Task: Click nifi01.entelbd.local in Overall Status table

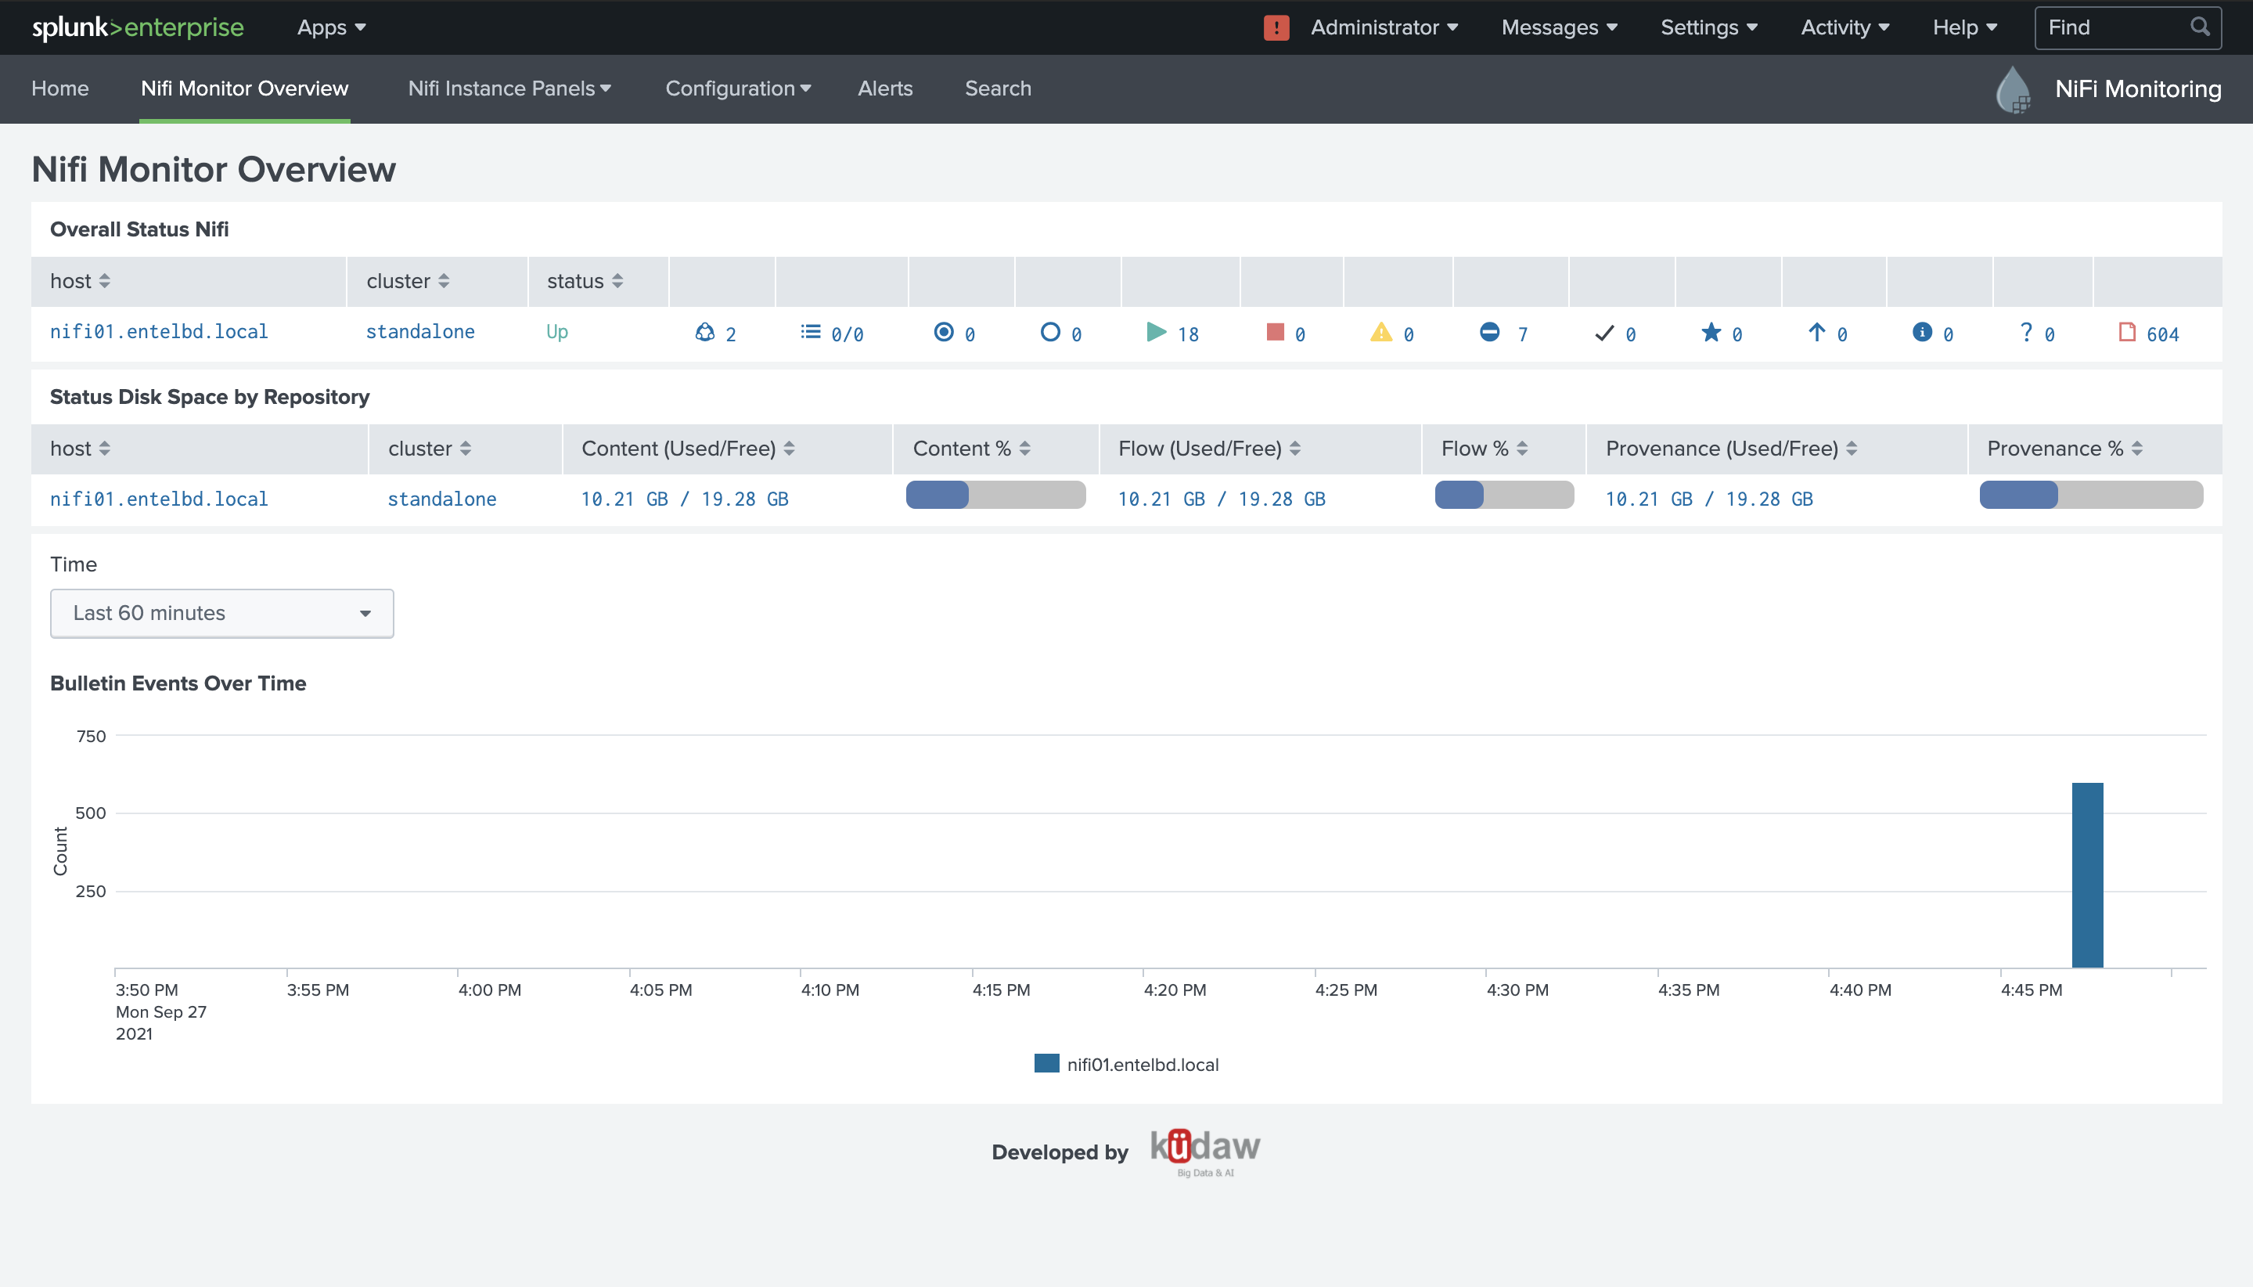Action: [159, 331]
